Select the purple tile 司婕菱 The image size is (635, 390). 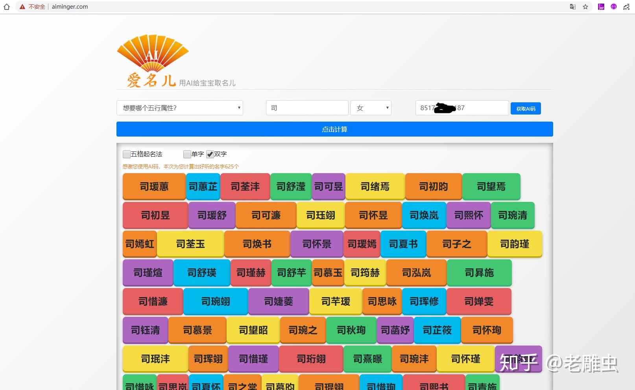coord(279,301)
